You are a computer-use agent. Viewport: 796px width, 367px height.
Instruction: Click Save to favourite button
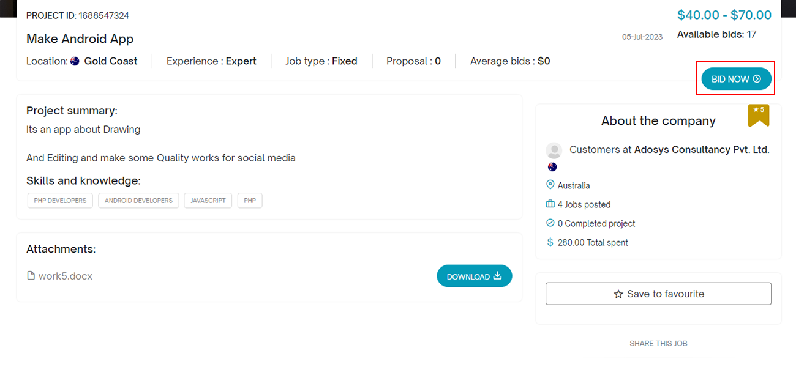(658, 294)
